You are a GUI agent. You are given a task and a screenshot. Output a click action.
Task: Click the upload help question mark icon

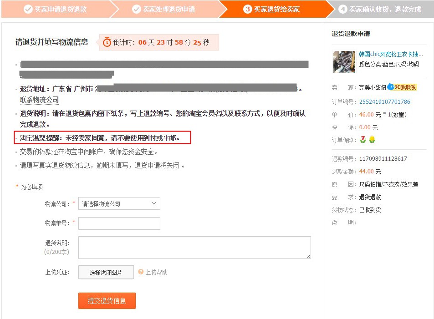pos(141,272)
